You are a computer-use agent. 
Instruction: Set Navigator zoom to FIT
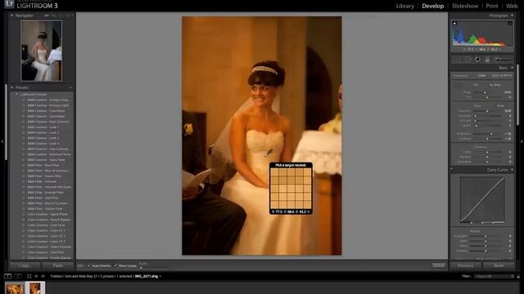click(47, 16)
